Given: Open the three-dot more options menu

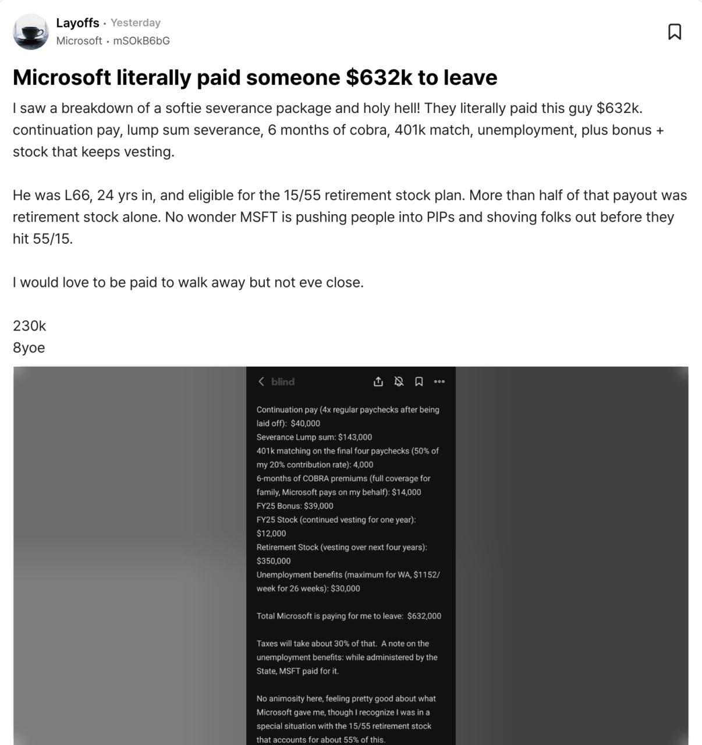Looking at the screenshot, I should point(439,382).
